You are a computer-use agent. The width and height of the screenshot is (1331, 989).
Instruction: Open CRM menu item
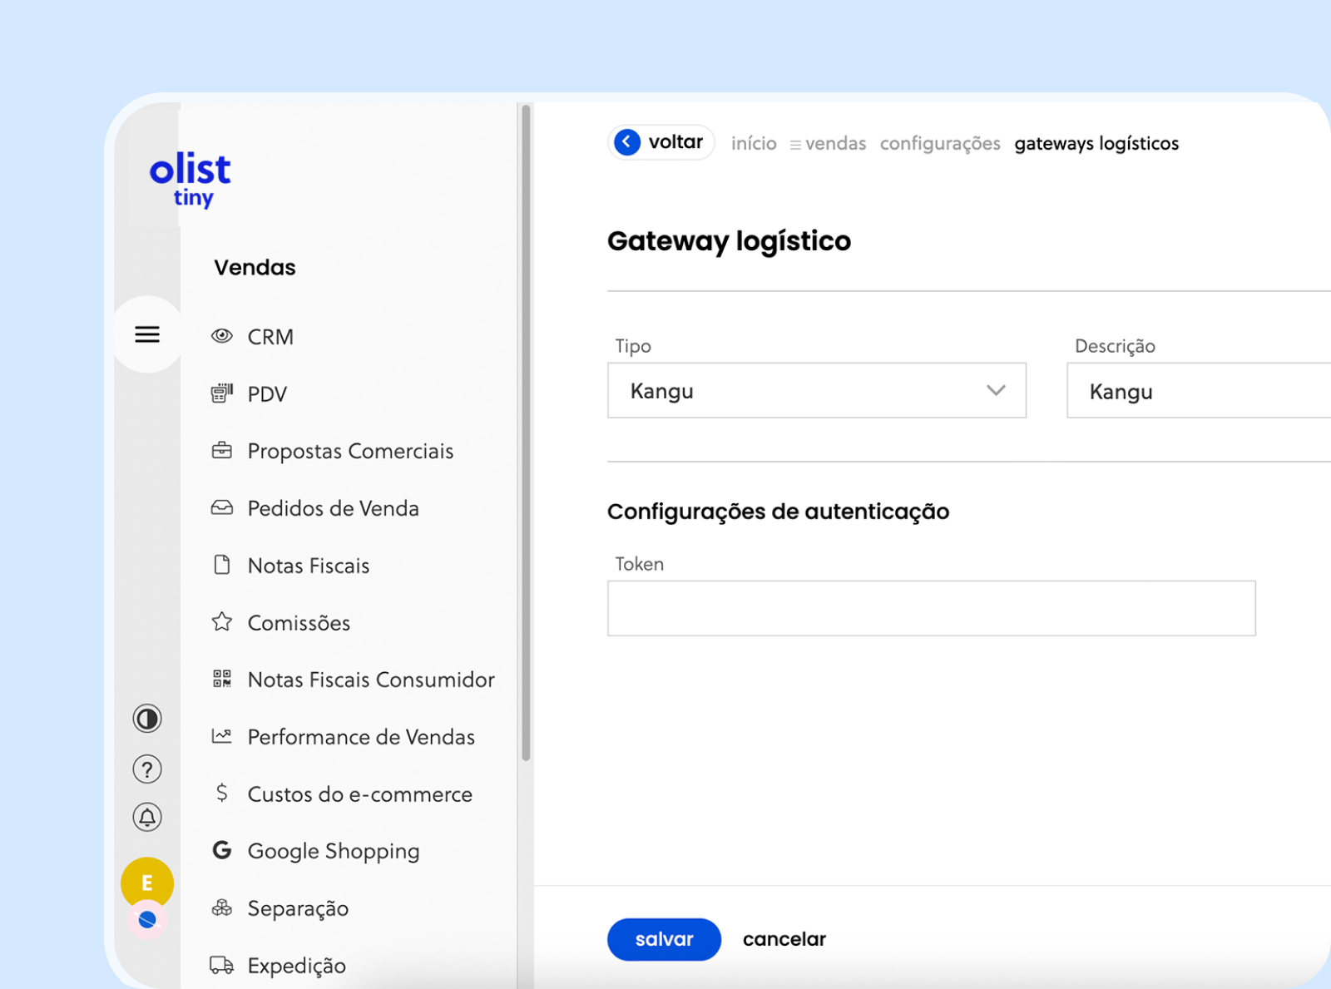[270, 337]
